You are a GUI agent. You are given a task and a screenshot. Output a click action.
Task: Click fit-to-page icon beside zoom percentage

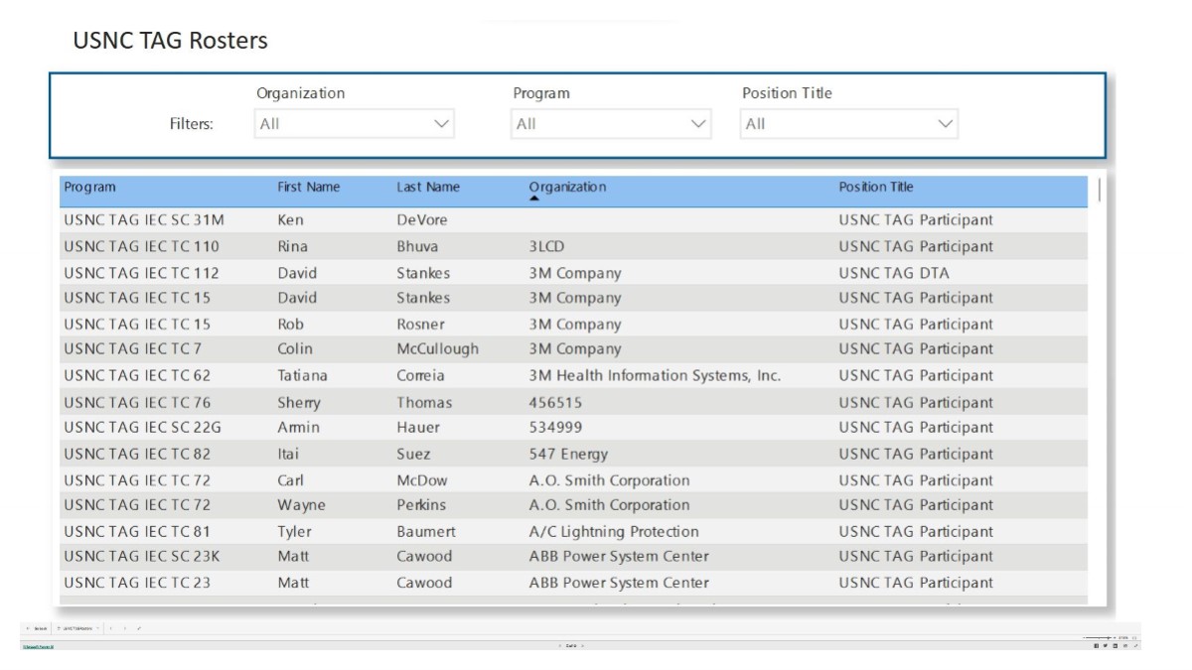click(1134, 638)
